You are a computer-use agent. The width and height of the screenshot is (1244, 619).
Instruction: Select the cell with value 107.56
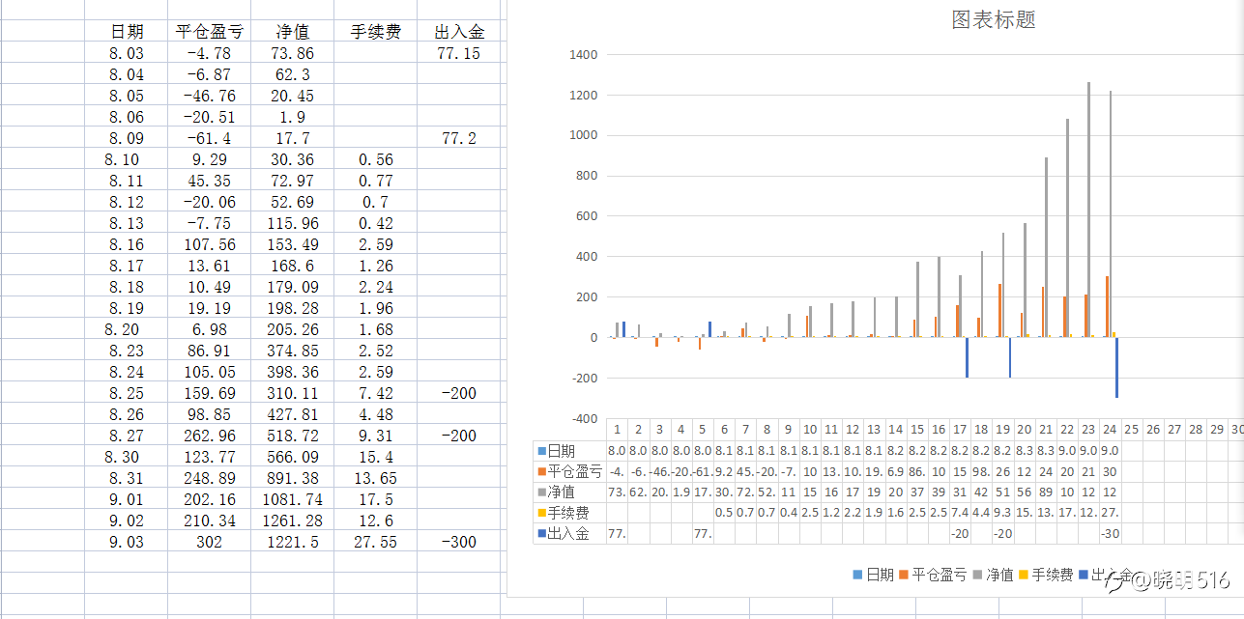tap(209, 244)
